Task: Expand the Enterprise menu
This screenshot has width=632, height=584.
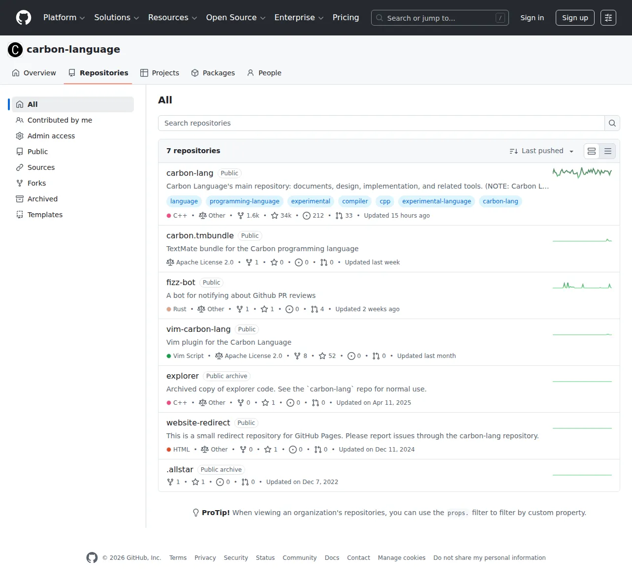Action: click(299, 18)
